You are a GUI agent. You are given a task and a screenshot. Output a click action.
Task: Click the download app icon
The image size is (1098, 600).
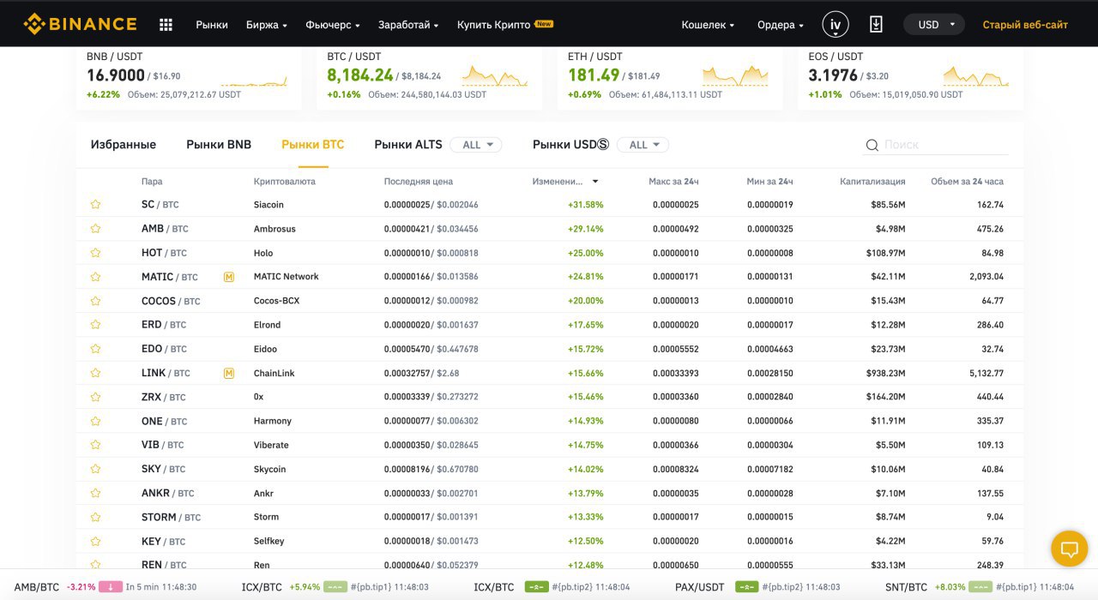pos(876,25)
